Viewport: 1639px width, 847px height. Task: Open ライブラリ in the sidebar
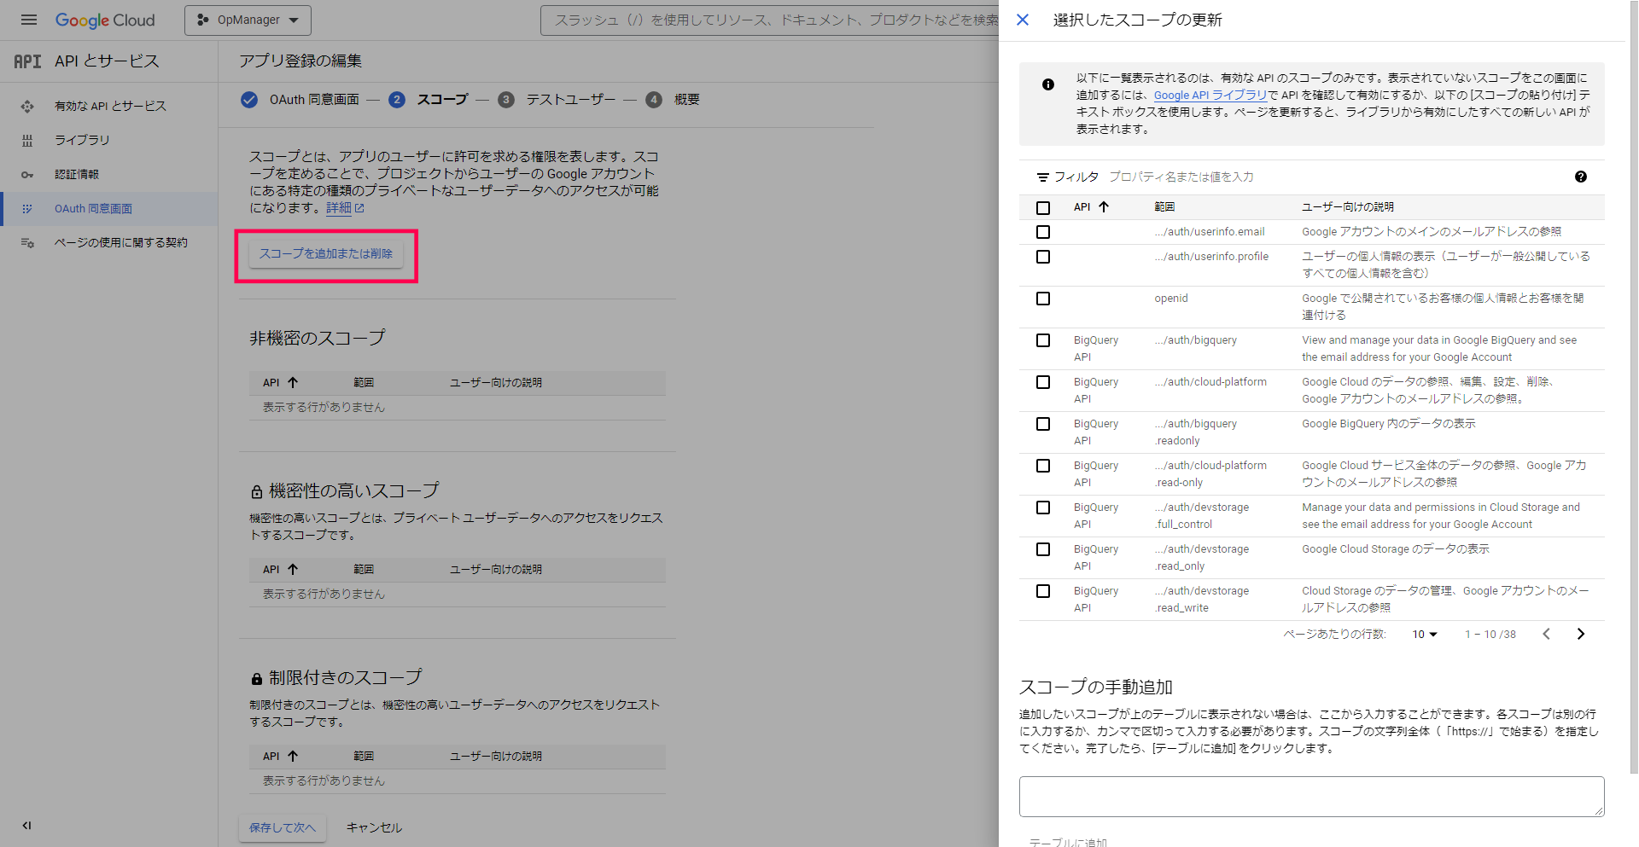coord(82,140)
